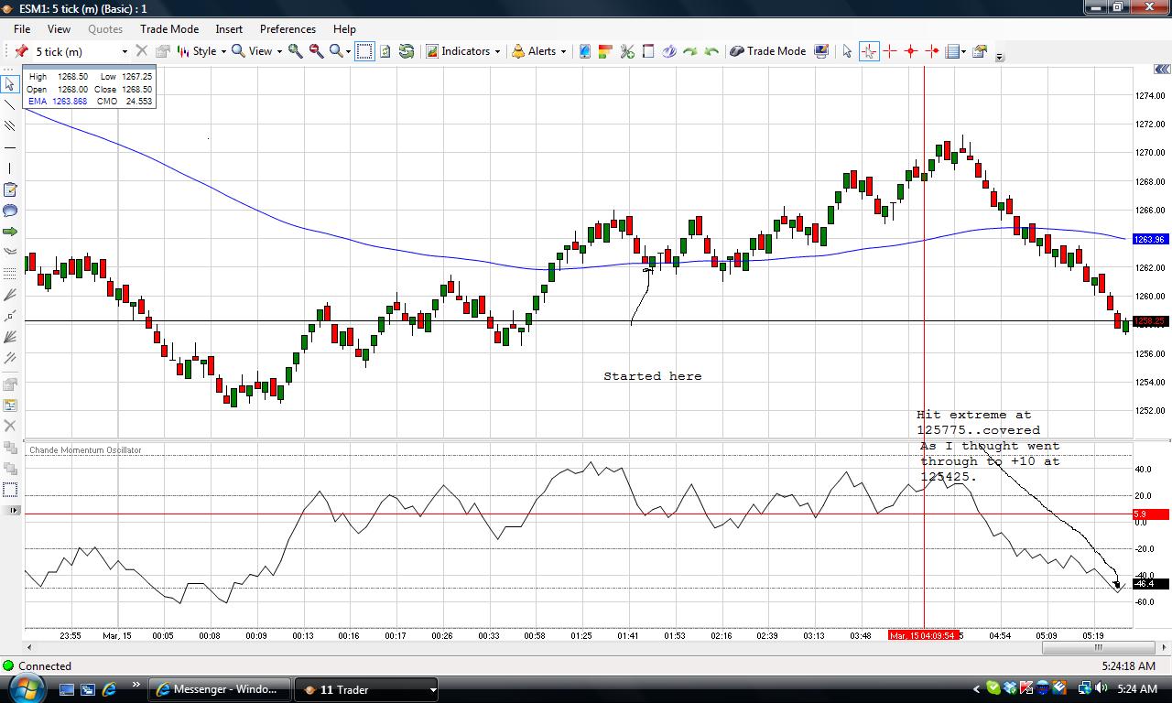1172x703 pixels.
Task: Click the zoom in magnifier icon
Action: (x=296, y=51)
